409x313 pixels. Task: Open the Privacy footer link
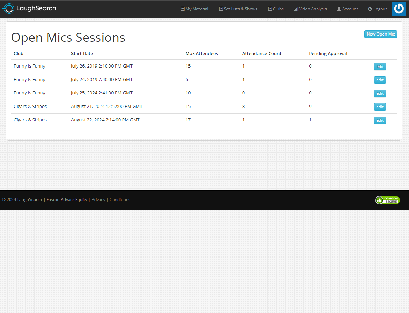point(98,200)
